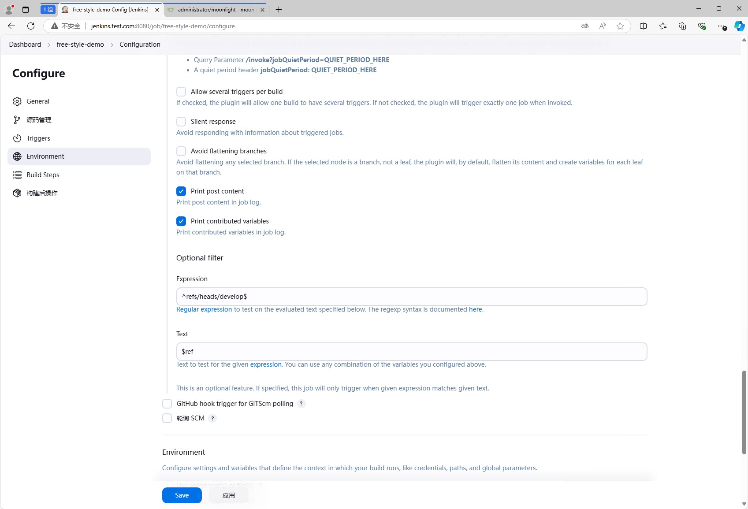
Task: Add this page to favorites
Action: 620,26
